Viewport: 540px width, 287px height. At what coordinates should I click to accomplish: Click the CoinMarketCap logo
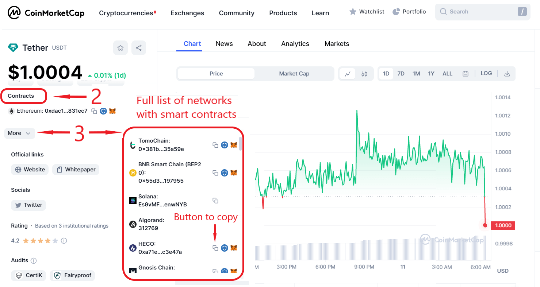[46, 13]
